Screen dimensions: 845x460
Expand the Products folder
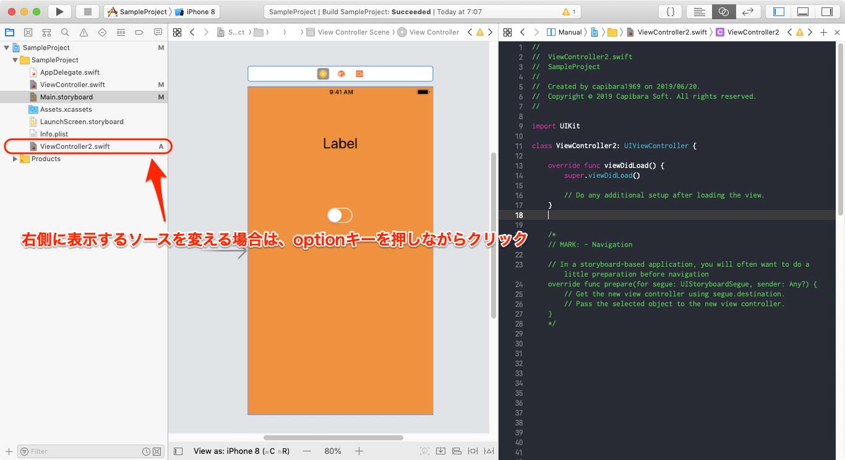15,159
